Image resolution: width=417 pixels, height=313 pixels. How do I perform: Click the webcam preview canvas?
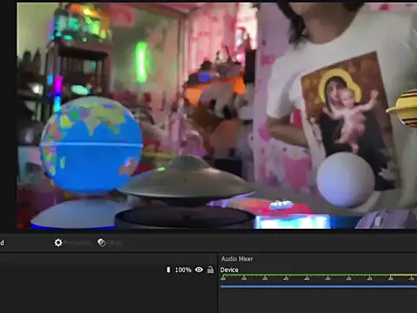click(x=217, y=116)
